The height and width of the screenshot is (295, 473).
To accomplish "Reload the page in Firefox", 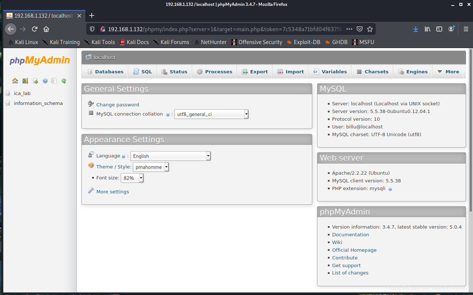I will click(x=34, y=29).
